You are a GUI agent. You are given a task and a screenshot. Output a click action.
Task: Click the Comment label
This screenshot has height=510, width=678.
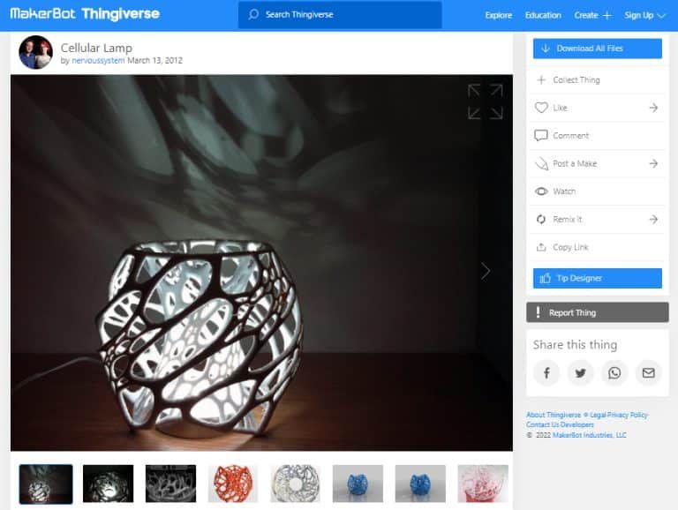point(571,136)
